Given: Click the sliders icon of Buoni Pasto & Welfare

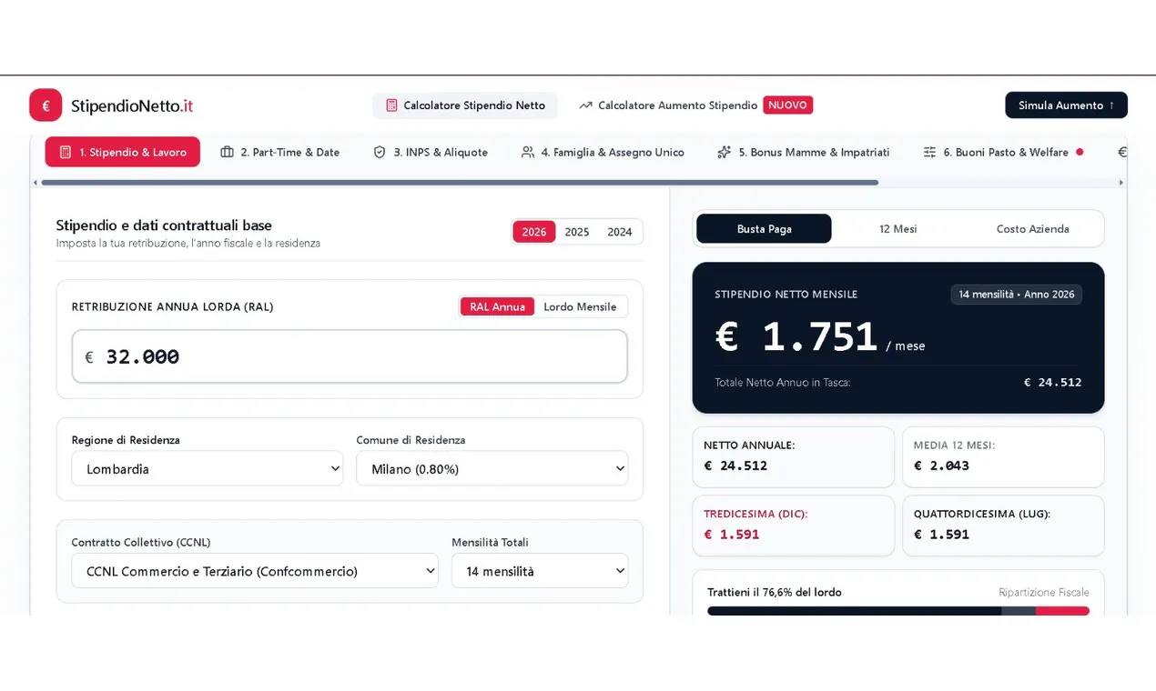Looking at the screenshot, I should click(929, 152).
